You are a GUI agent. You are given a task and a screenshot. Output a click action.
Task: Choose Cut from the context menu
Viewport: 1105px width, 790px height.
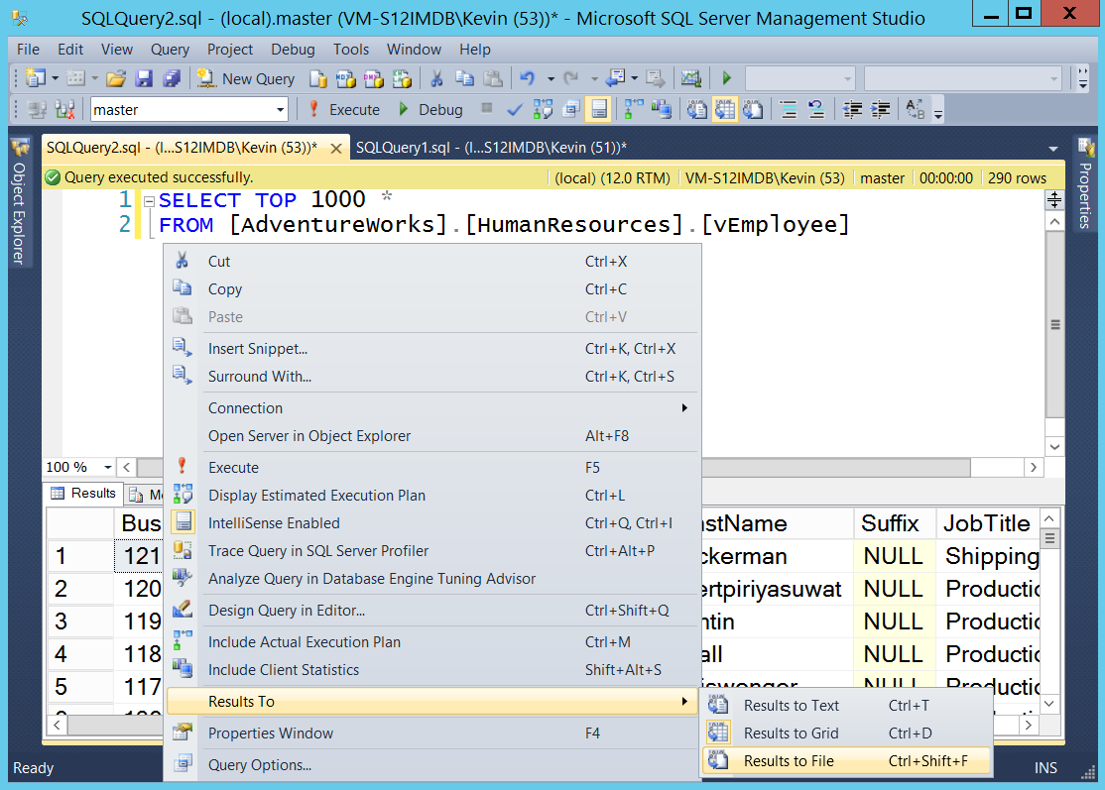point(432,262)
